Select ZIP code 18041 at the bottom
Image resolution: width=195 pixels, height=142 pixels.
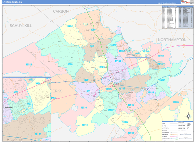point(131,133)
